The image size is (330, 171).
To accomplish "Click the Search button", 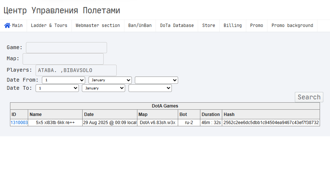I will [309, 97].
